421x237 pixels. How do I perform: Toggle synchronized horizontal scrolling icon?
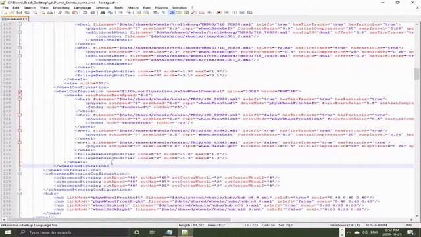(x=146, y=13)
